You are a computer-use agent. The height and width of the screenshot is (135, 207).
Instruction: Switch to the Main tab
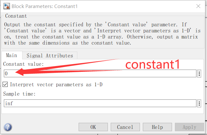coord(12,55)
